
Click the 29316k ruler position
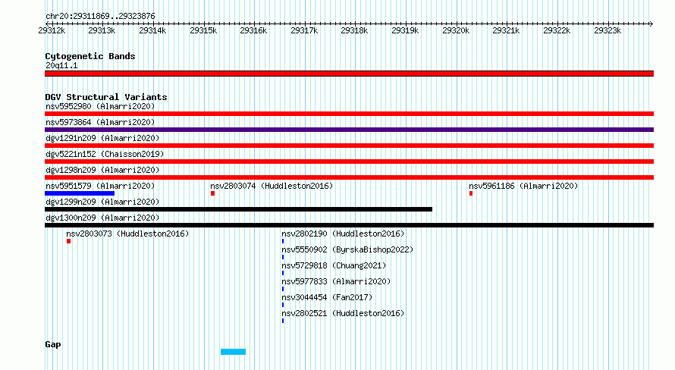click(x=253, y=30)
